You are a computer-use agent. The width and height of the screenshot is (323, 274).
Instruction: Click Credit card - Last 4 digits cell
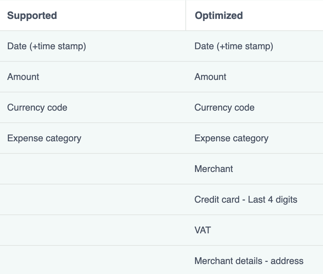point(246,200)
